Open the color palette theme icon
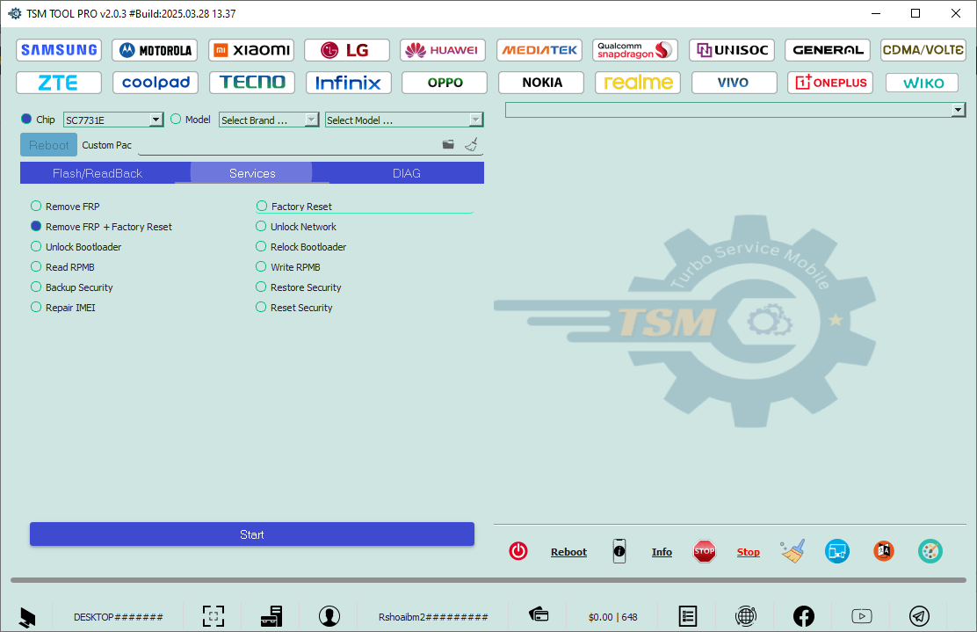977x632 pixels. tap(930, 551)
